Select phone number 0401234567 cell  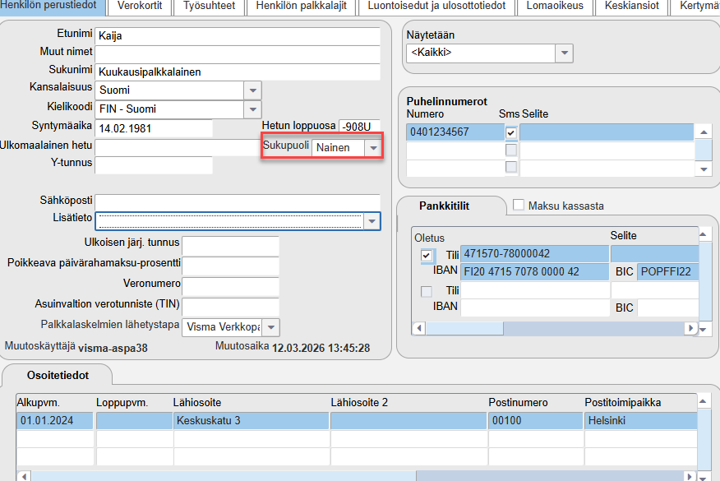[x=455, y=132]
